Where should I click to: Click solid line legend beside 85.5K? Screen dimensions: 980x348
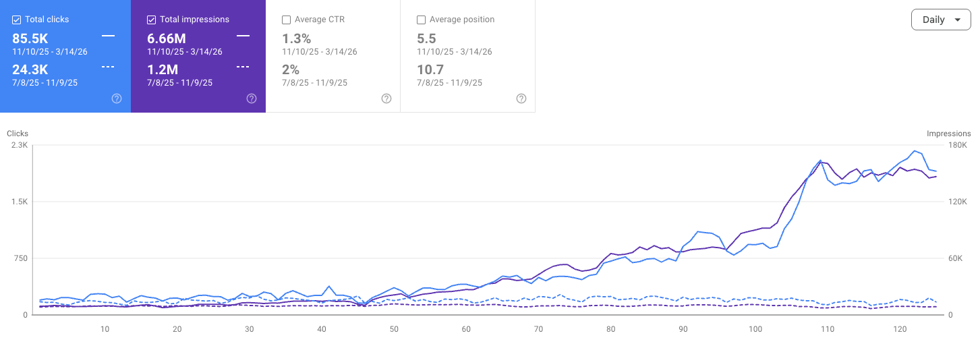(x=108, y=35)
